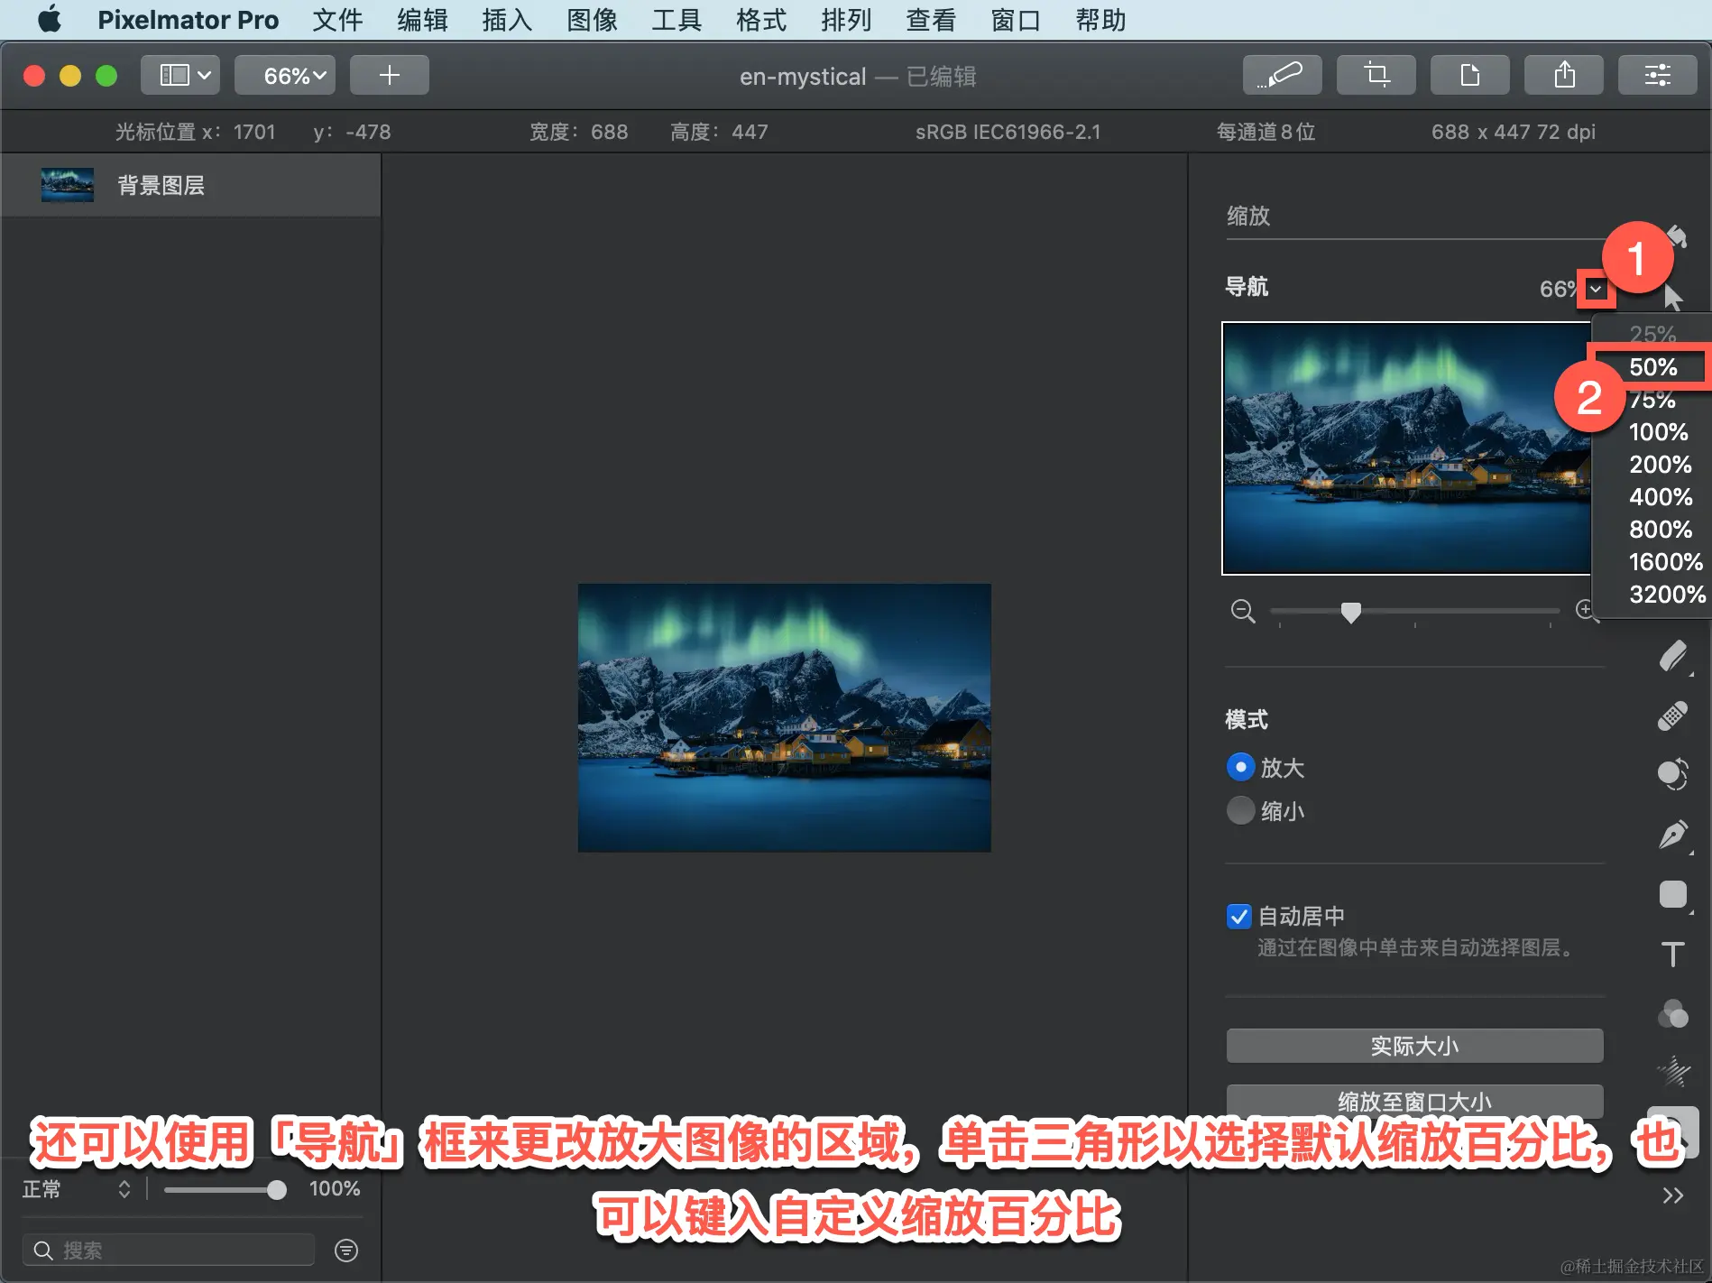Choose 200% from the zoom list
Image resolution: width=1712 pixels, height=1283 pixels.
coord(1660,465)
